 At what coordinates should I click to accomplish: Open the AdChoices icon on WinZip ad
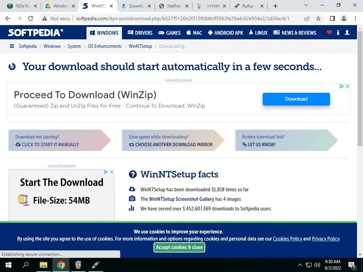(x=341, y=86)
